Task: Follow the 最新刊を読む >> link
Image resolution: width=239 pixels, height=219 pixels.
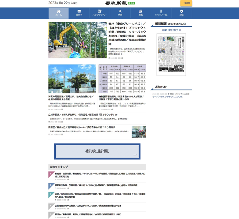Action: pyautogui.click(x=171, y=30)
